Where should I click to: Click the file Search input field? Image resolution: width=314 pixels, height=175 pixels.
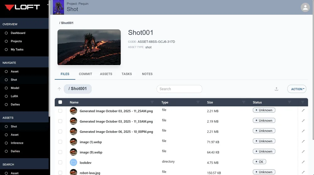179,89
